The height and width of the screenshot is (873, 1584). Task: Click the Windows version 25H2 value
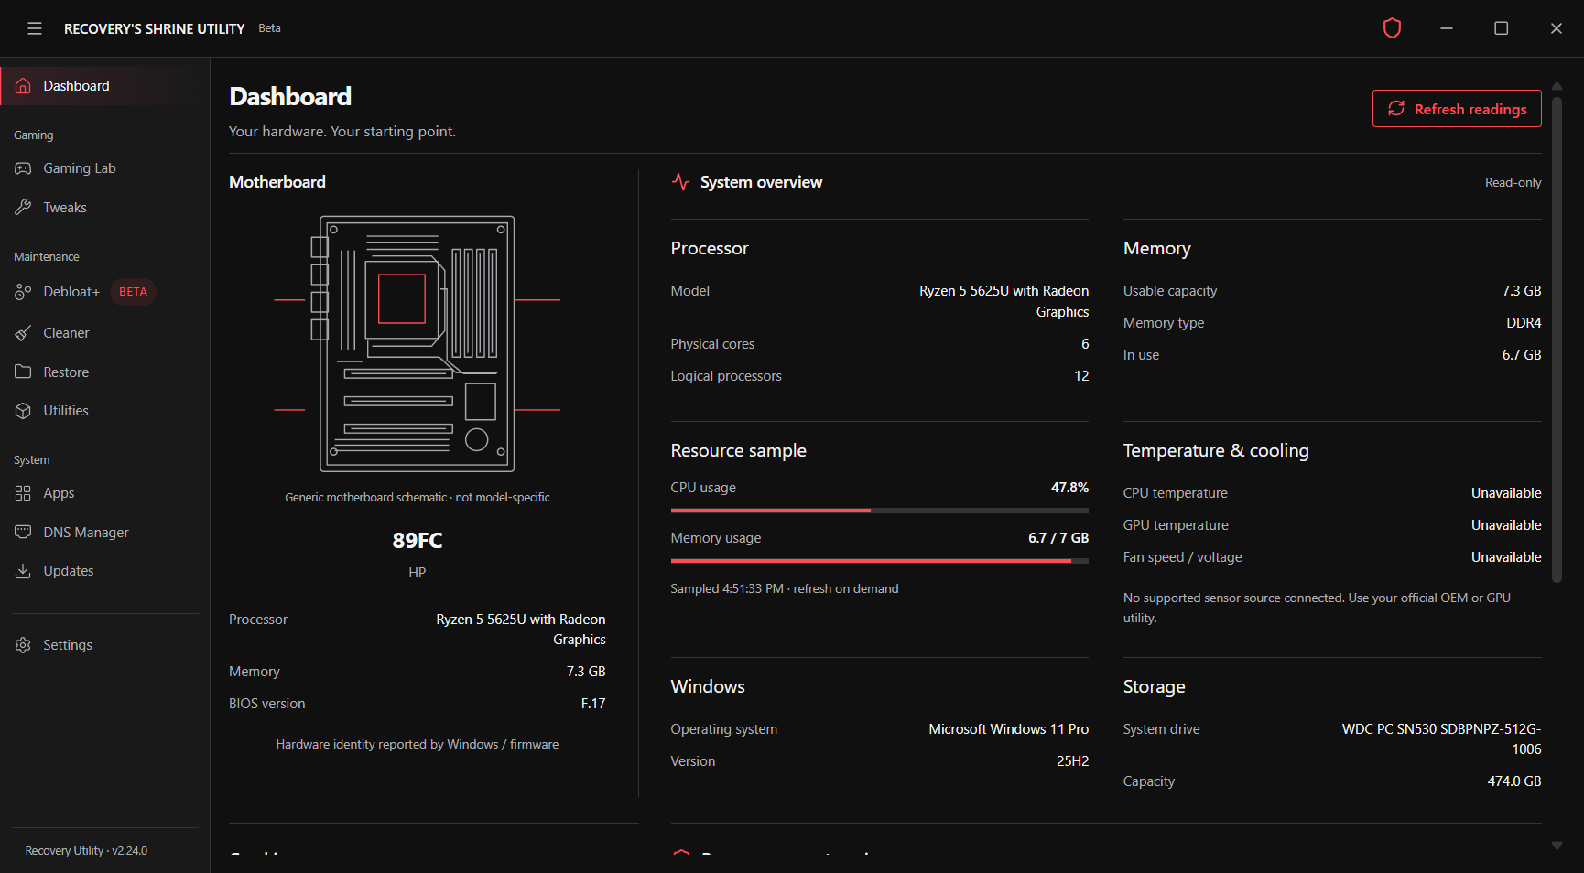(x=1072, y=761)
